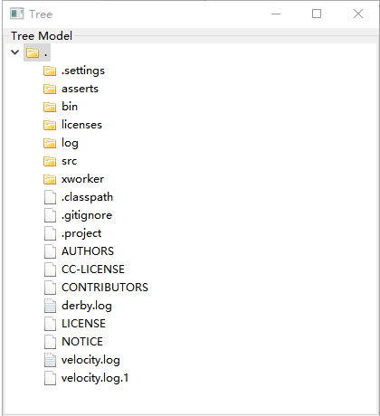Select the asserts label

pos(80,89)
